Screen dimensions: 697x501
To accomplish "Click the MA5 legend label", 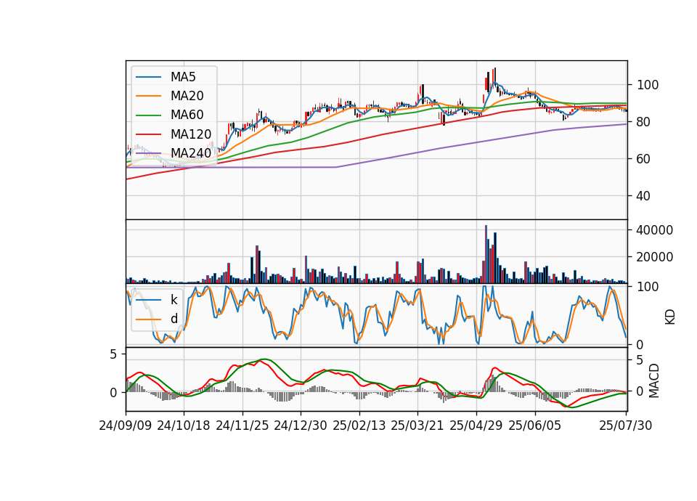I will coord(183,77).
